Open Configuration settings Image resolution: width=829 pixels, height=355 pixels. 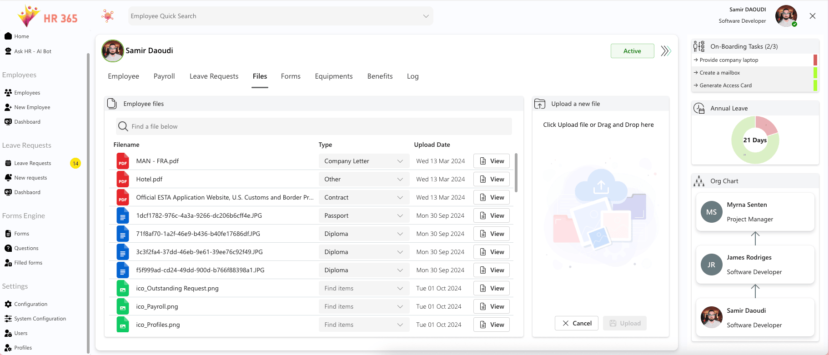coord(26,304)
